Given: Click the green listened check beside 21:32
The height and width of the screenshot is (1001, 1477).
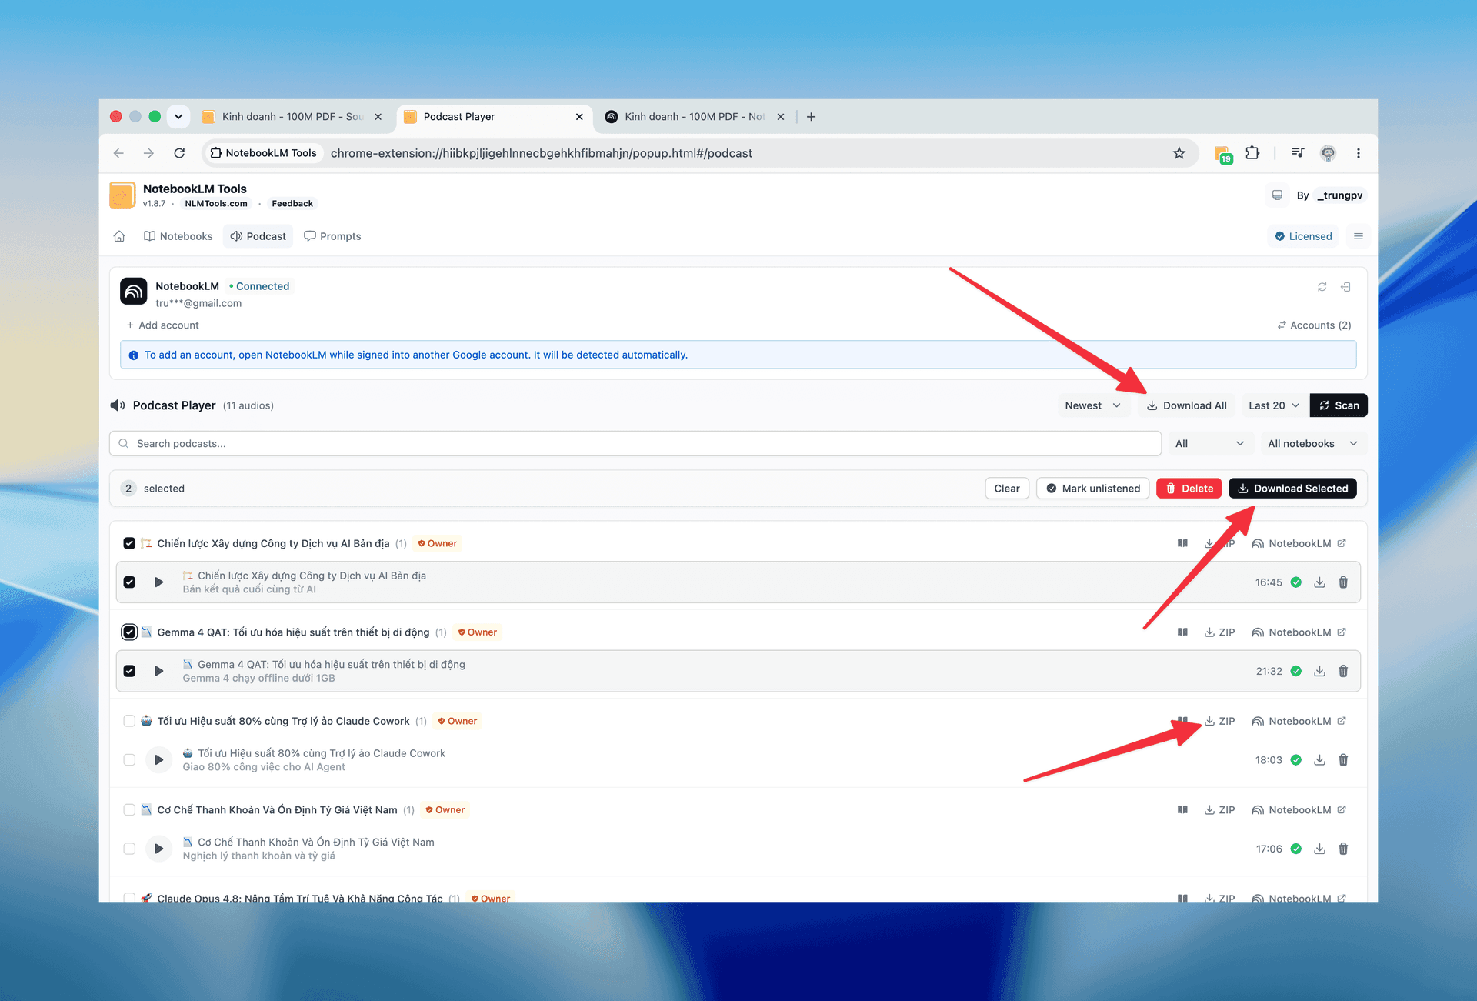Looking at the screenshot, I should (x=1296, y=671).
